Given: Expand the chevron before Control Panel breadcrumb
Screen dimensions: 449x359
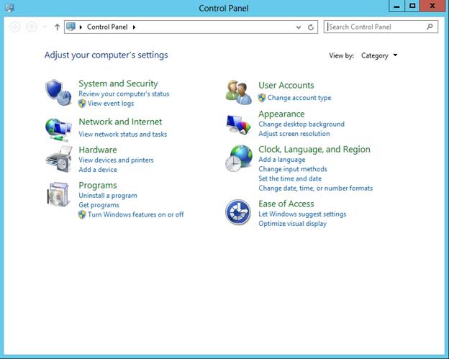Looking at the screenshot, I should point(81,27).
